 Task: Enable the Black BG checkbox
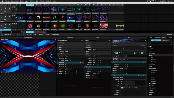[x=120, y=95]
